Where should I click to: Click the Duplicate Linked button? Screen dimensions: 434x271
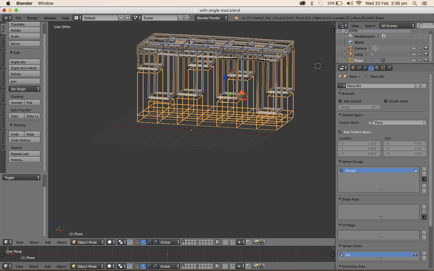pyautogui.click(x=24, y=68)
